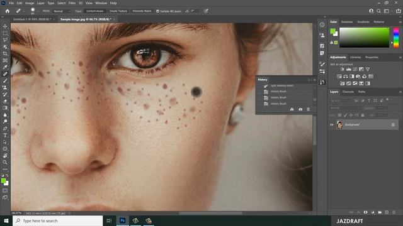Select the Eraser tool
403x226 pixels.
[5, 101]
